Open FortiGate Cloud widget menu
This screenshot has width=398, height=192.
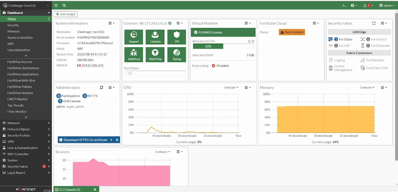(x=316, y=23)
